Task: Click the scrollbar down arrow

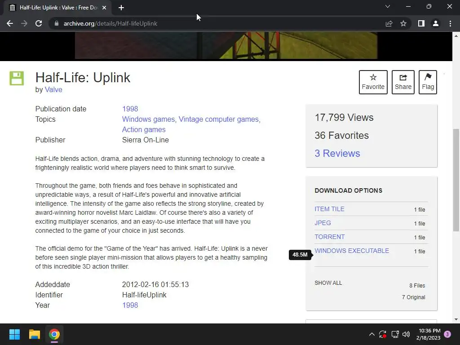Action: [456, 319]
